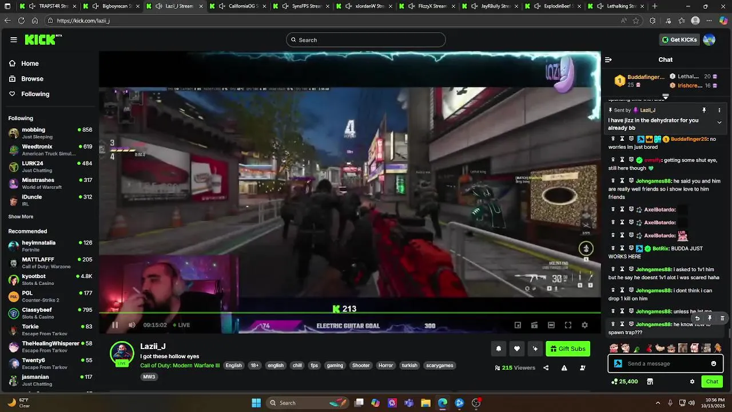732x412 pixels.
Task: Click the scarygames tag
Action: 440,365
